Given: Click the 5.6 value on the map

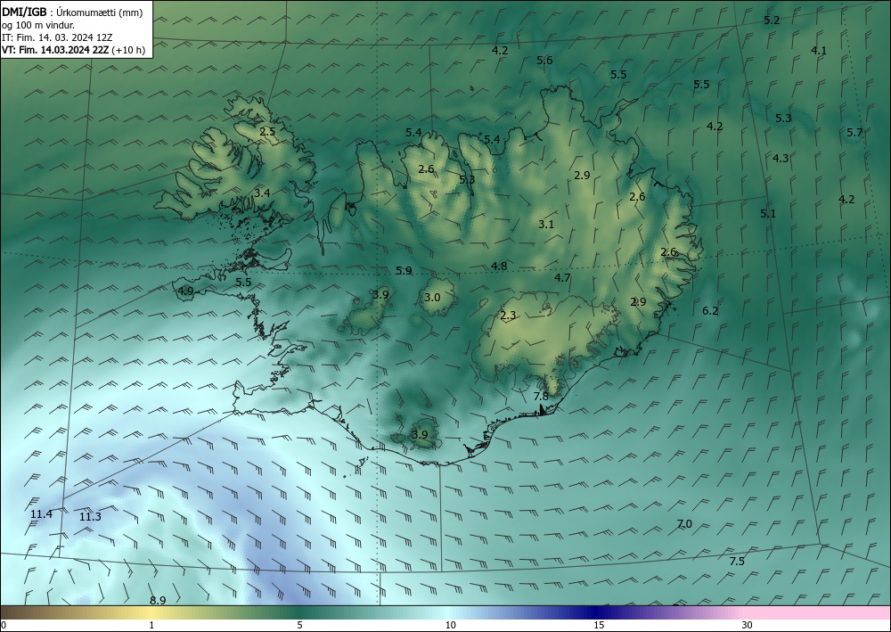Looking at the screenshot, I should point(544,60).
